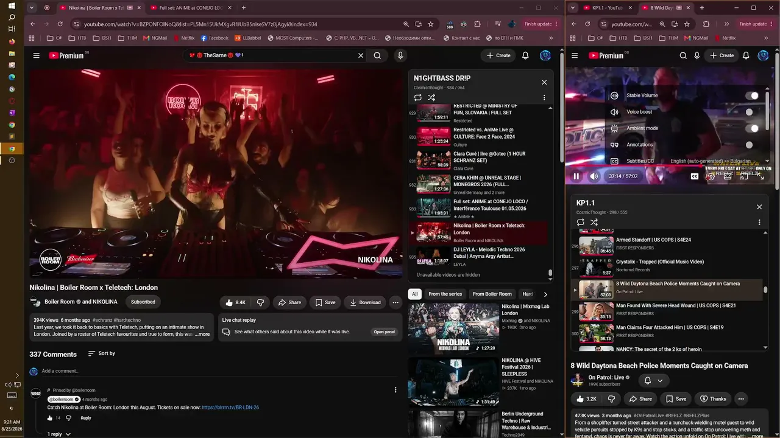
Task: Shuffle the N1GHTBASS DR!P playlist
Action: pyautogui.click(x=431, y=97)
